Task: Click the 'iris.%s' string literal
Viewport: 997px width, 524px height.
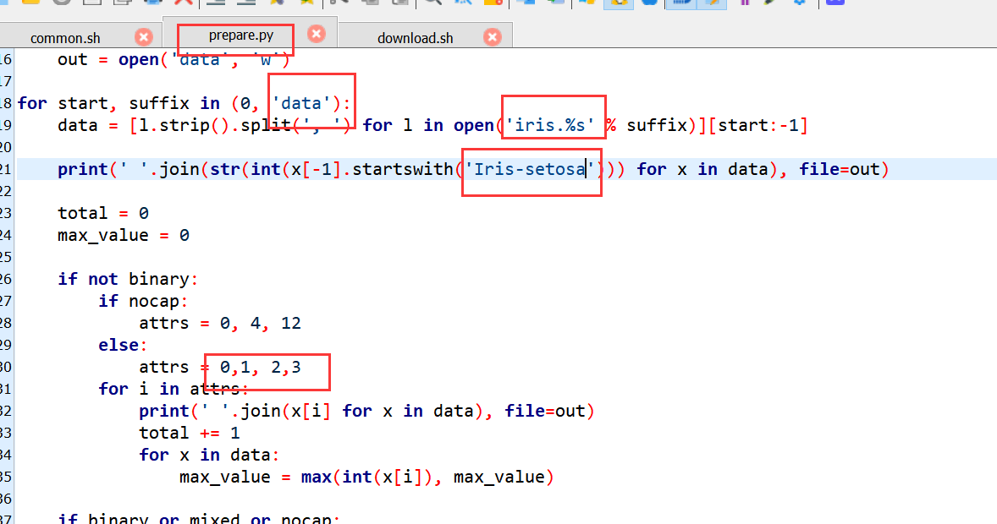Action: (x=551, y=126)
